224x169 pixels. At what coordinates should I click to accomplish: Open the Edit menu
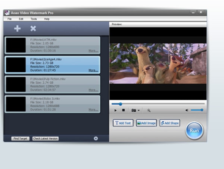(21, 19)
